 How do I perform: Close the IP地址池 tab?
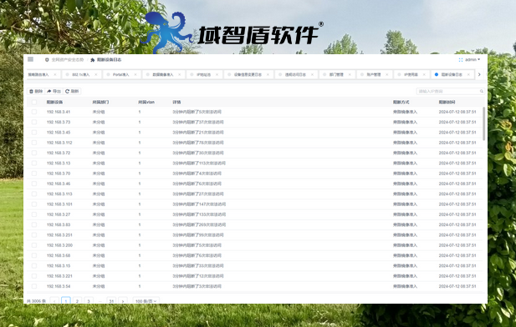point(217,74)
